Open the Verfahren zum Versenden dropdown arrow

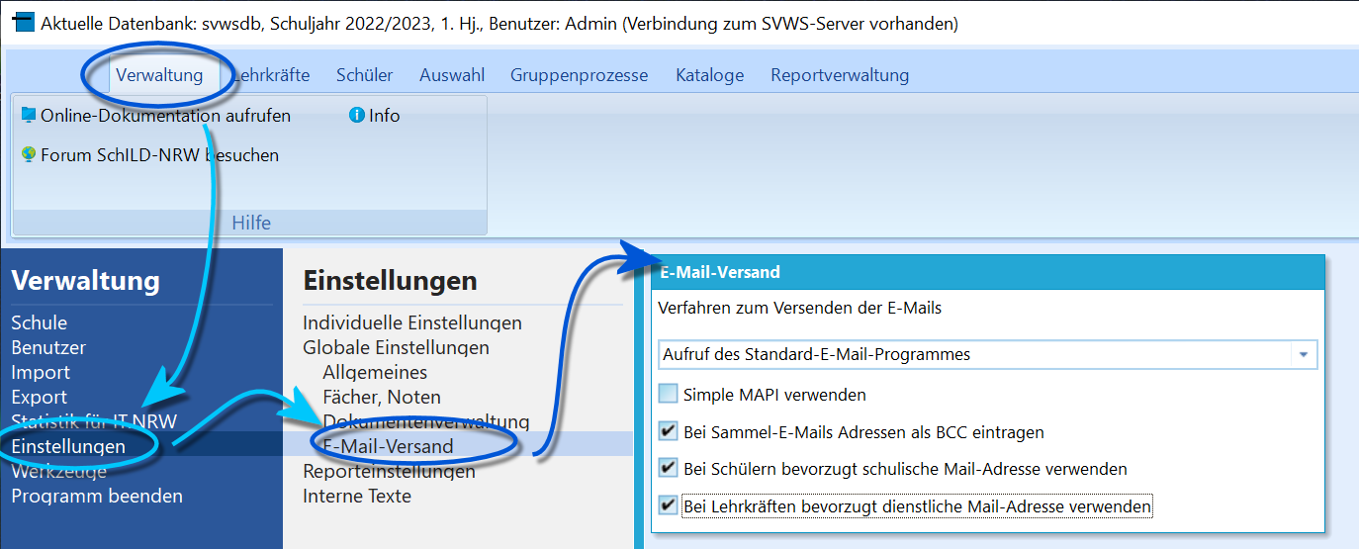[1304, 354]
